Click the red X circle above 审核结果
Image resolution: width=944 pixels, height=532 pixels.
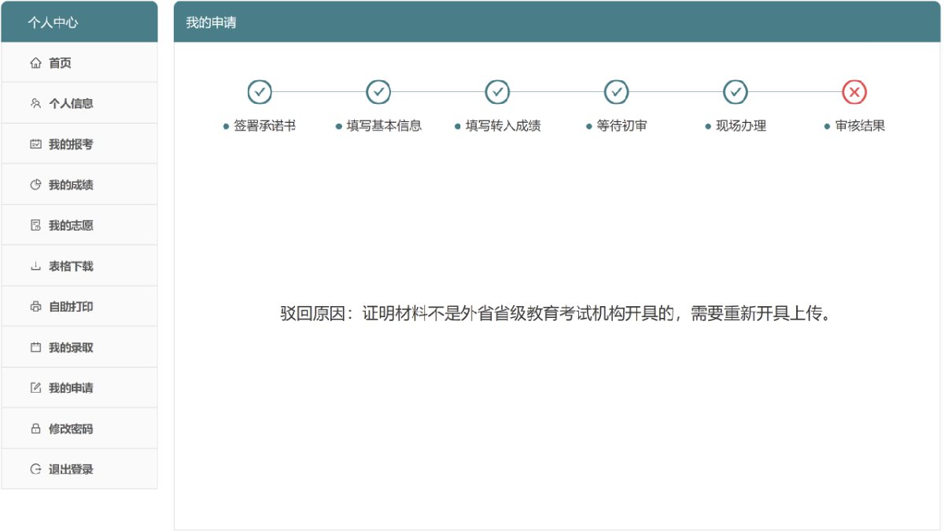click(x=854, y=92)
